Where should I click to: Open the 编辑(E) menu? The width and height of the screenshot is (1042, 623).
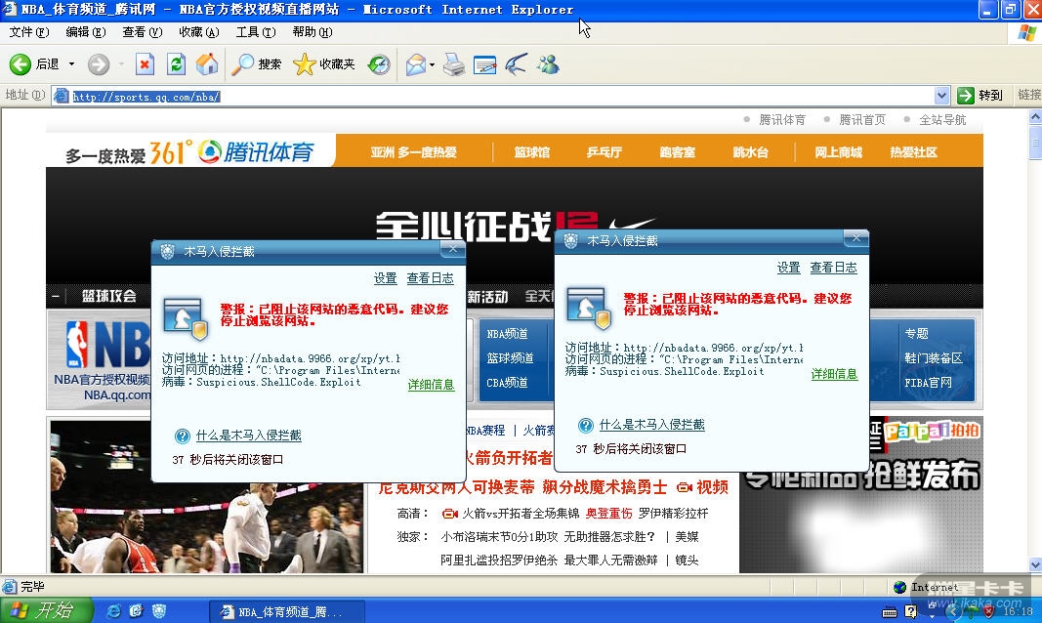(x=86, y=32)
